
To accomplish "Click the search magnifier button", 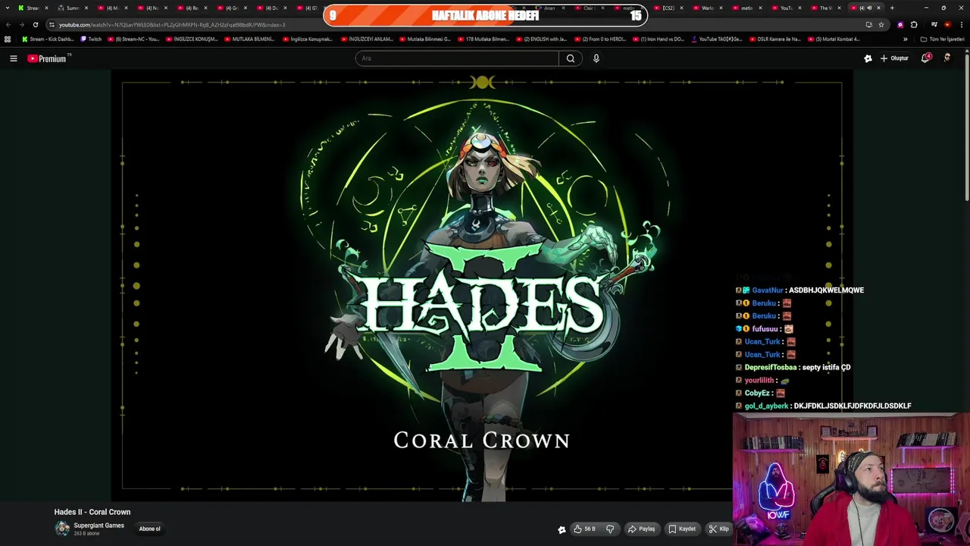I will click(571, 58).
